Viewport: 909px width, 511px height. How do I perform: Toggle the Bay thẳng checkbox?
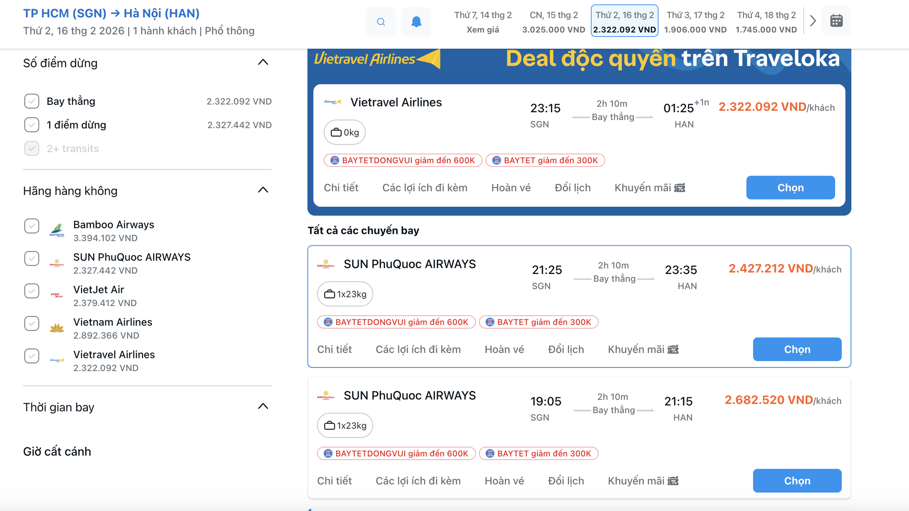(32, 101)
